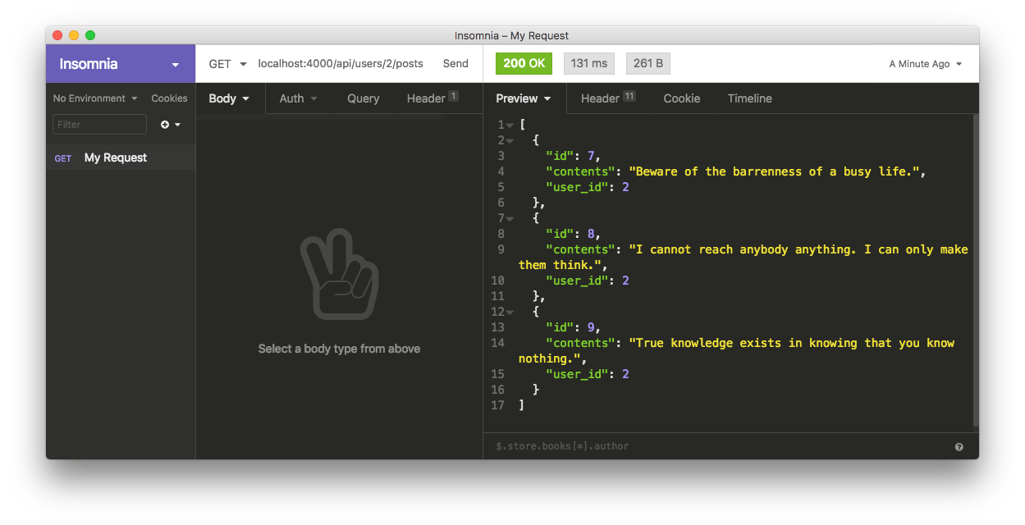This screenshot has width=1025, height=525.
Task: Click the "id": 9 line
Action: tap(573, 327)
